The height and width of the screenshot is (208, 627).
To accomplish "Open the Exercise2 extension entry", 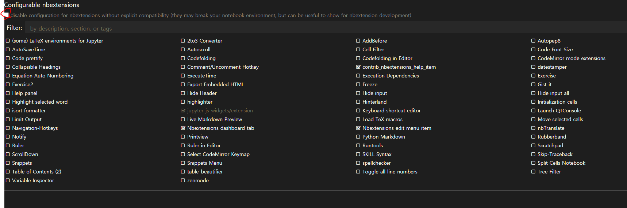I will coord(23,84).
